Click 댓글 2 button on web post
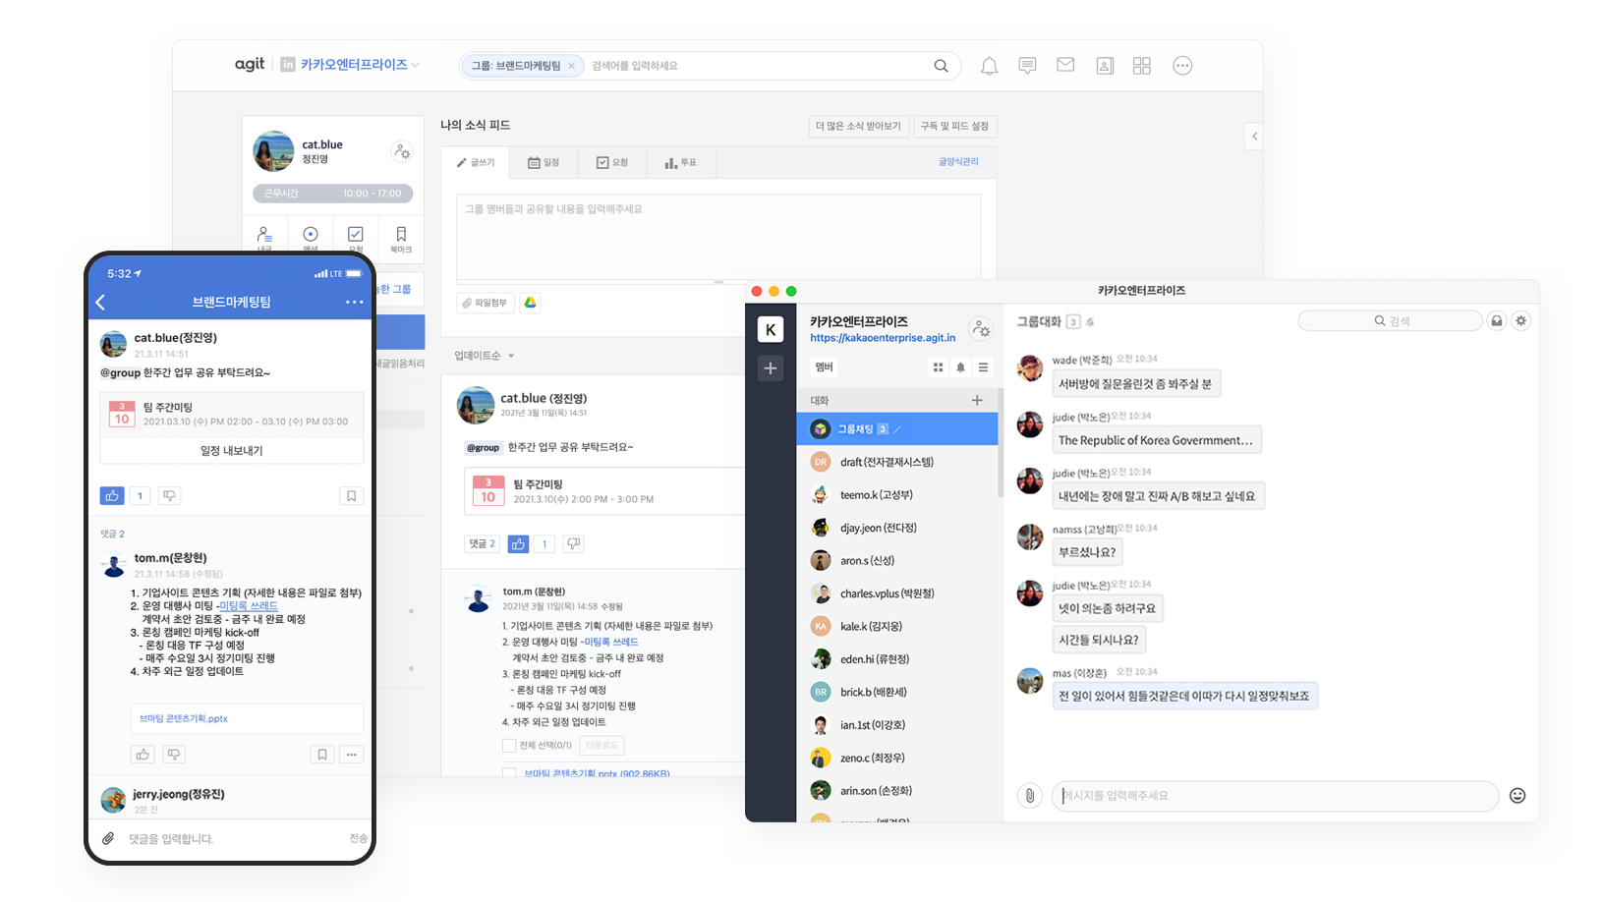Image resolution: width=1604 pixels, height=902 pixels. (483, 543)
